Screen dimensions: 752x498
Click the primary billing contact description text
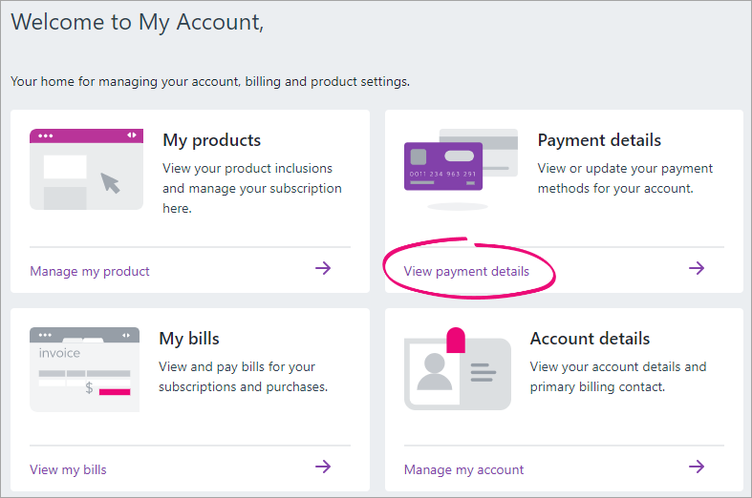tap(617, 377)
